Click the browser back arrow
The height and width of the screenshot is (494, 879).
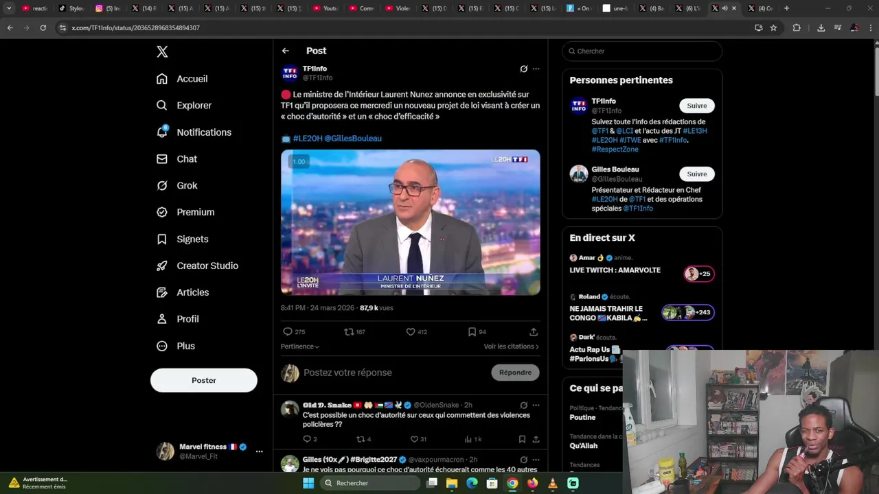(10, 27)
